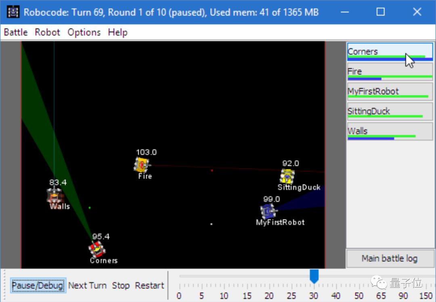Click the 99.0 energy value above MyFirstRobot

(271, 199)
